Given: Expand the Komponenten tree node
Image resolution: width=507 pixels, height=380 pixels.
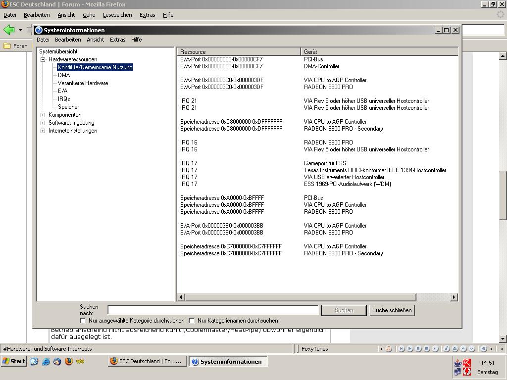Looking at the screenshot, I should [x=43, y=115].
